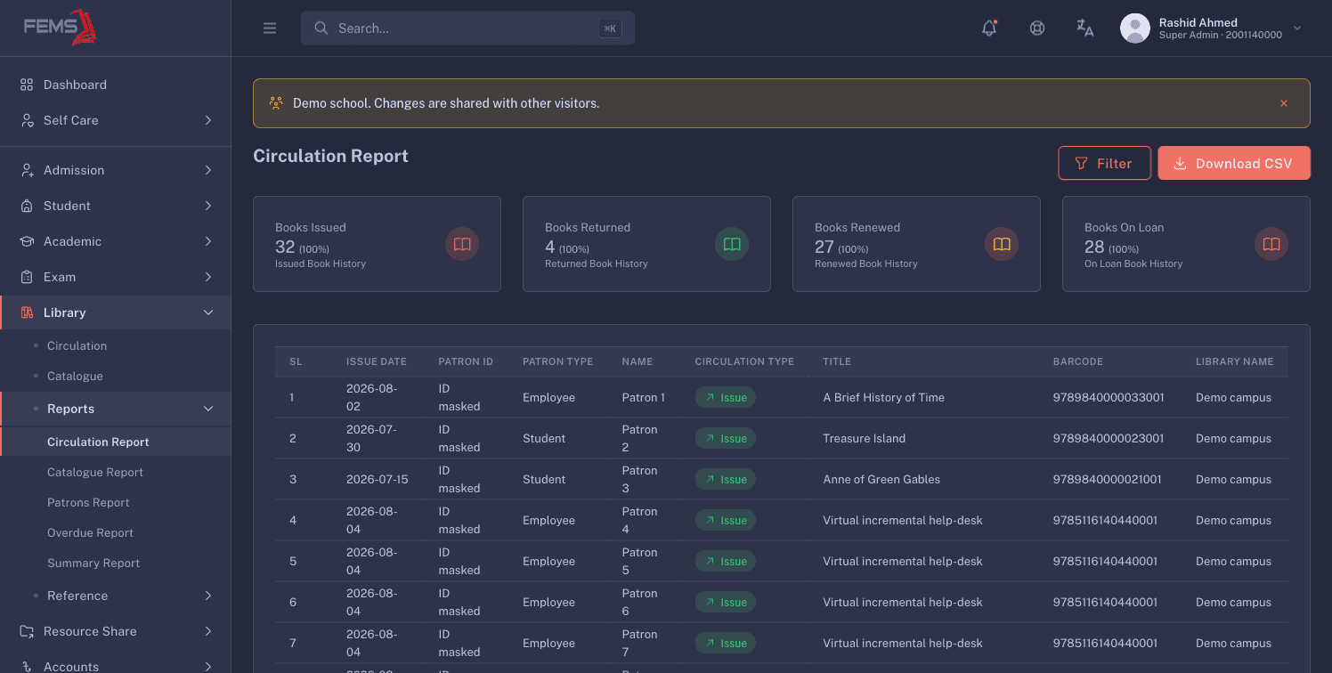Focus the Search input field
The width and height of the screenshot is (1332, 673).
pos(467,28)
